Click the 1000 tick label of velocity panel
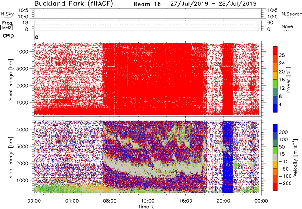This screenshot has height=209, width=302. (22, 180)
